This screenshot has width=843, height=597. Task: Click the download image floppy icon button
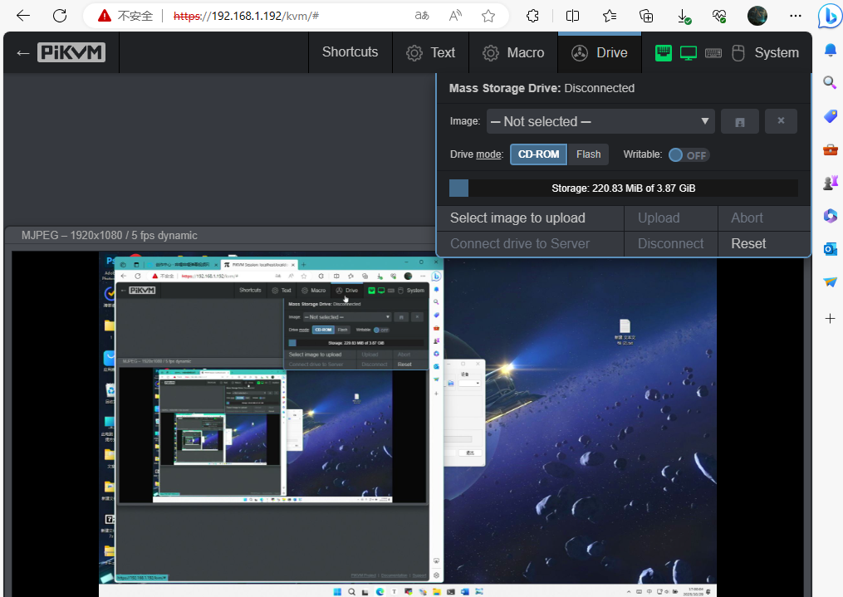coord(739,121)
